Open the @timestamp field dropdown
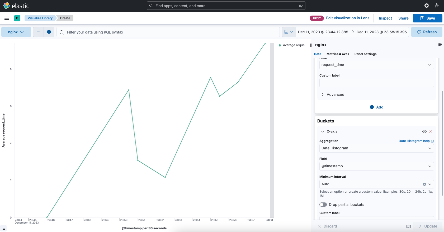 (377, 166)
